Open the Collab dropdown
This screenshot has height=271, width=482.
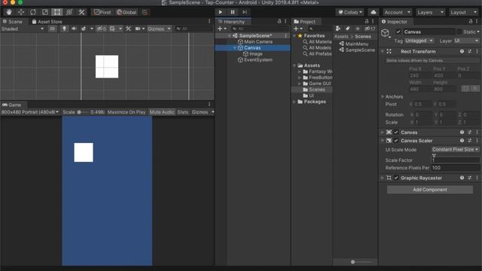coord(350,12)
